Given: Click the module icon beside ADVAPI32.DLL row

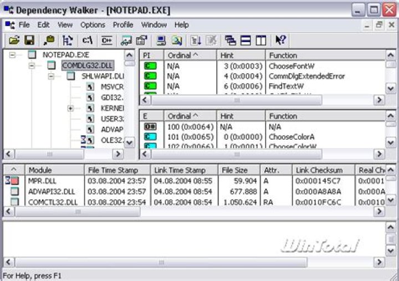Looking at the screenshot, I should pyautogui.click(x=15, y=191).
